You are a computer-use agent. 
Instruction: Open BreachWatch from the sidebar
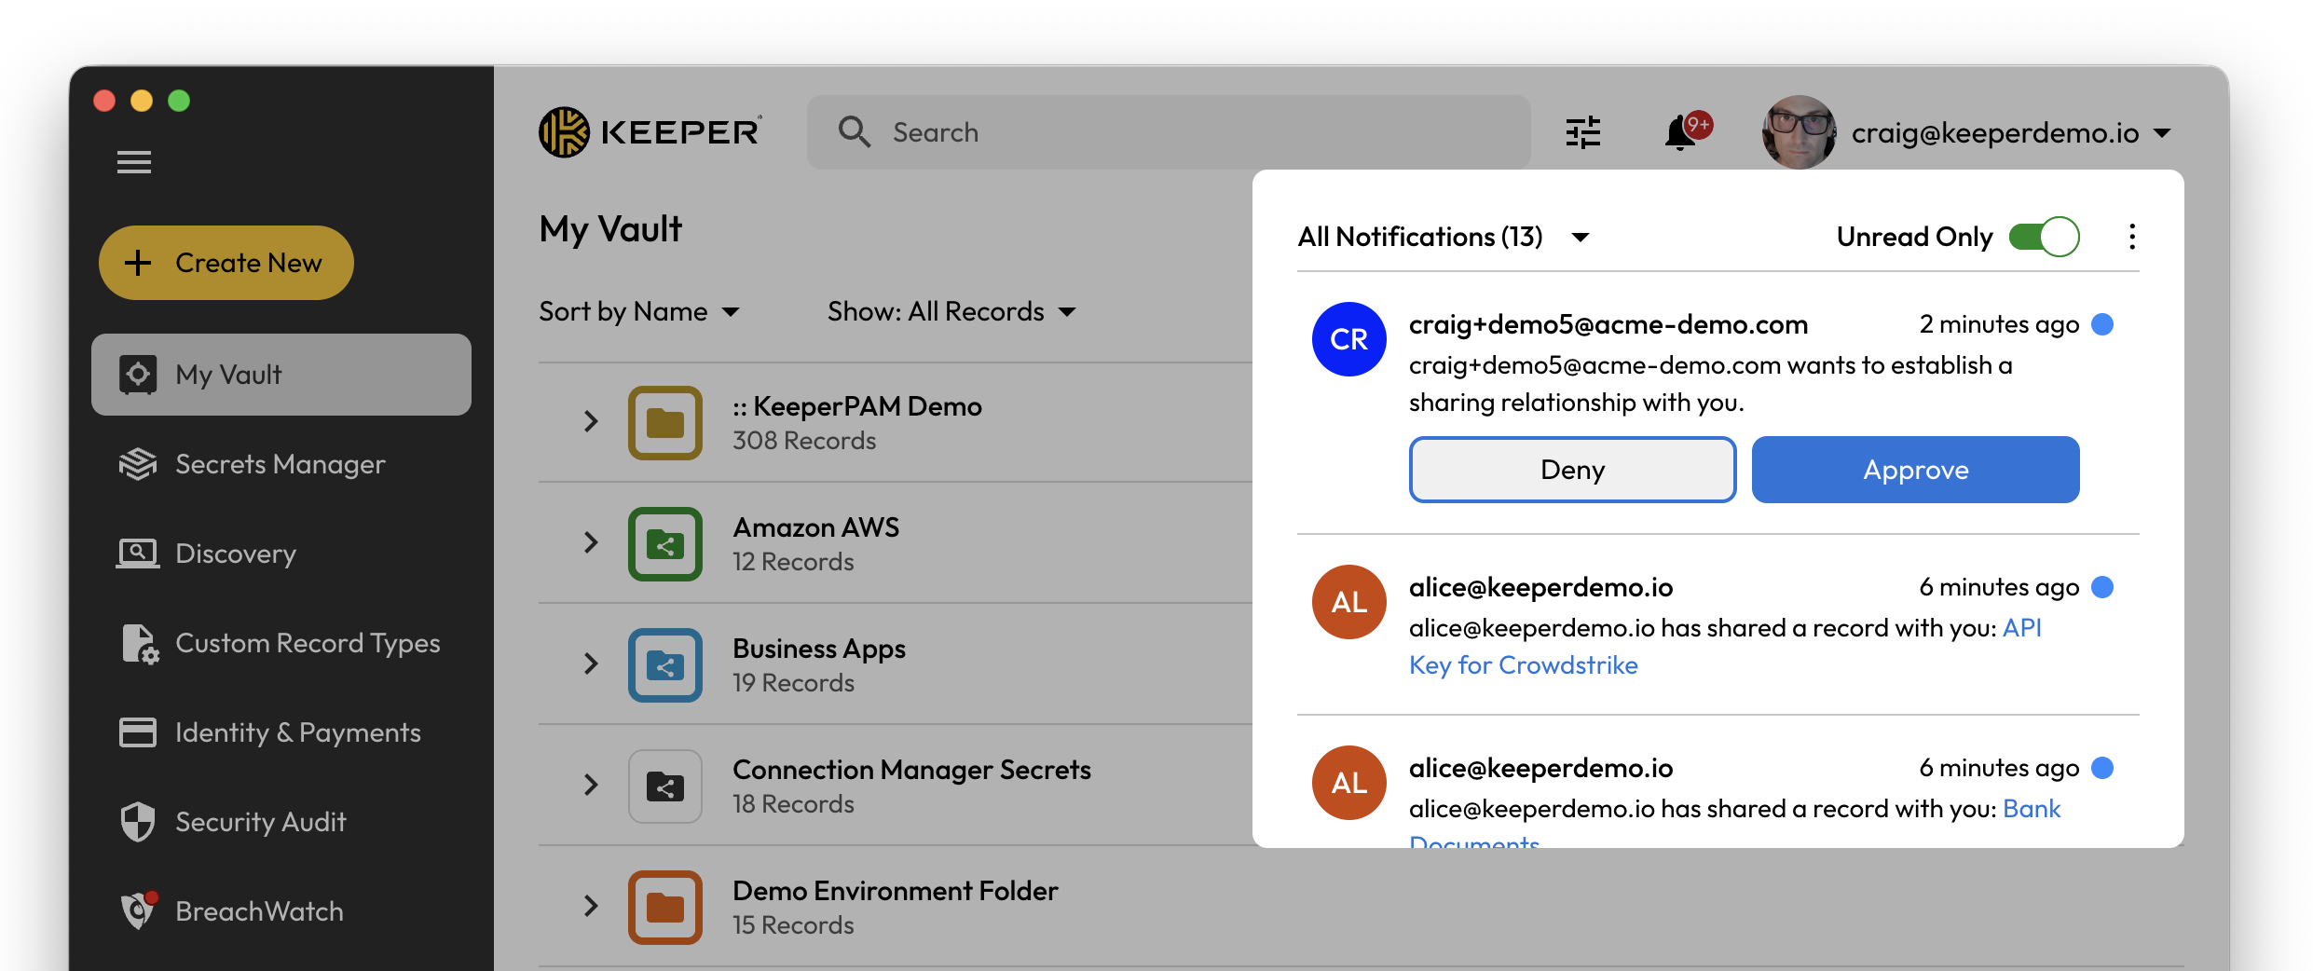259,911
